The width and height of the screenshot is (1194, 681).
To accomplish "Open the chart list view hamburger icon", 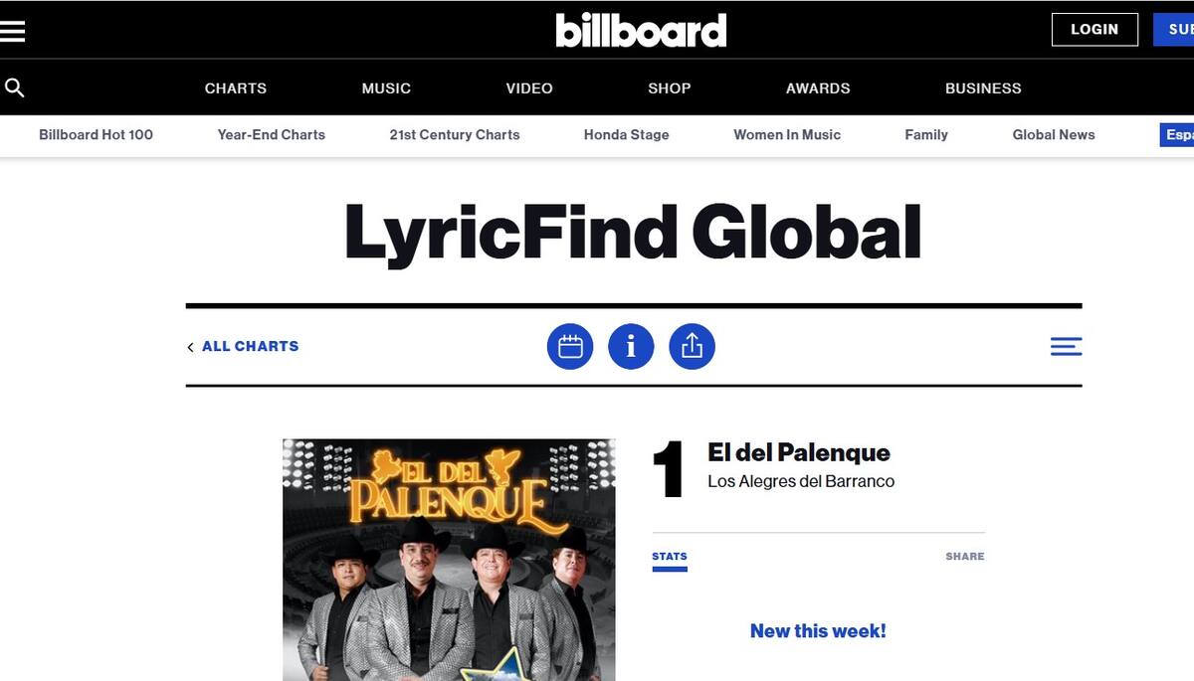I will pyautogui.click(x=1065, y=346).
